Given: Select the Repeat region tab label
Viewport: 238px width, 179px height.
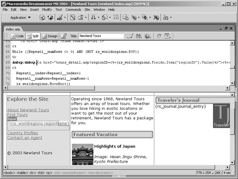Looking at the screenshot, I should 12,119.
